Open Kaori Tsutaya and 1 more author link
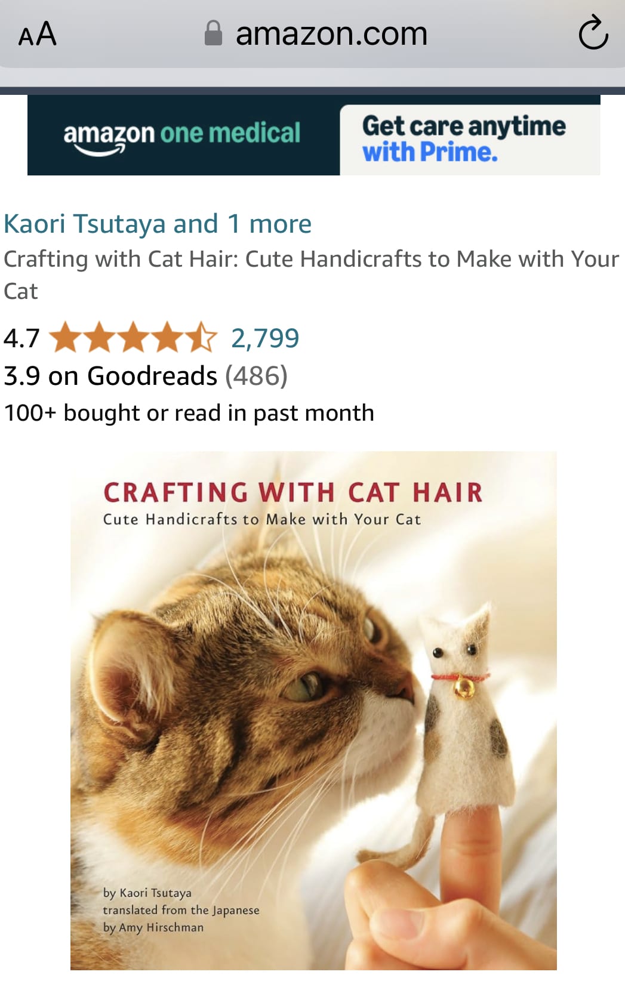This screenshot has height=984, width=625. pos(158,224)
